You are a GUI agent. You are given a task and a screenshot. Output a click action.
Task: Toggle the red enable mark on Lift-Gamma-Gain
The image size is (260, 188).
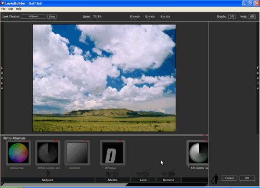click(x=206, y=141)
